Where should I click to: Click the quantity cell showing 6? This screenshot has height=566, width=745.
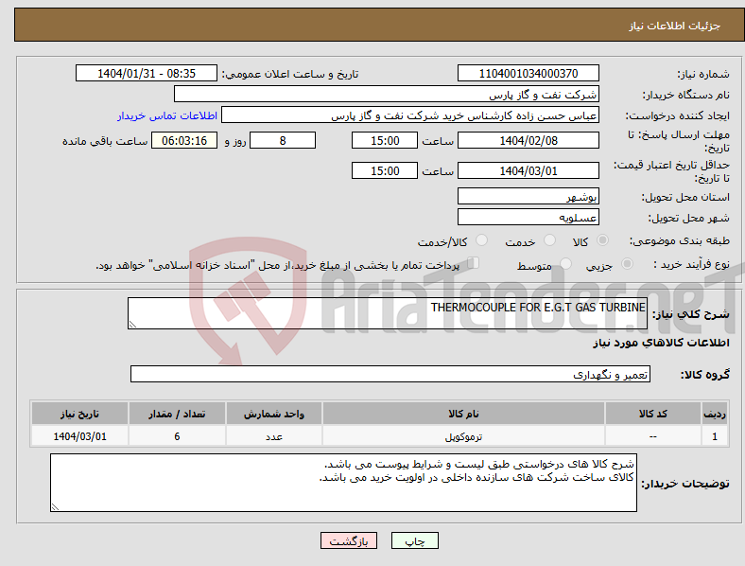tap(177, 436)
